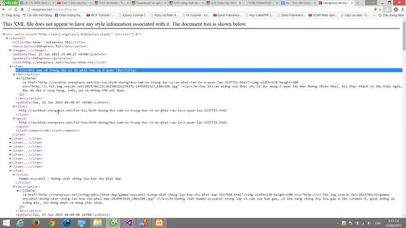
Task: Open the Các tab mới đóng bookmark
Action: pyautogui.click(x=37, y=15)
